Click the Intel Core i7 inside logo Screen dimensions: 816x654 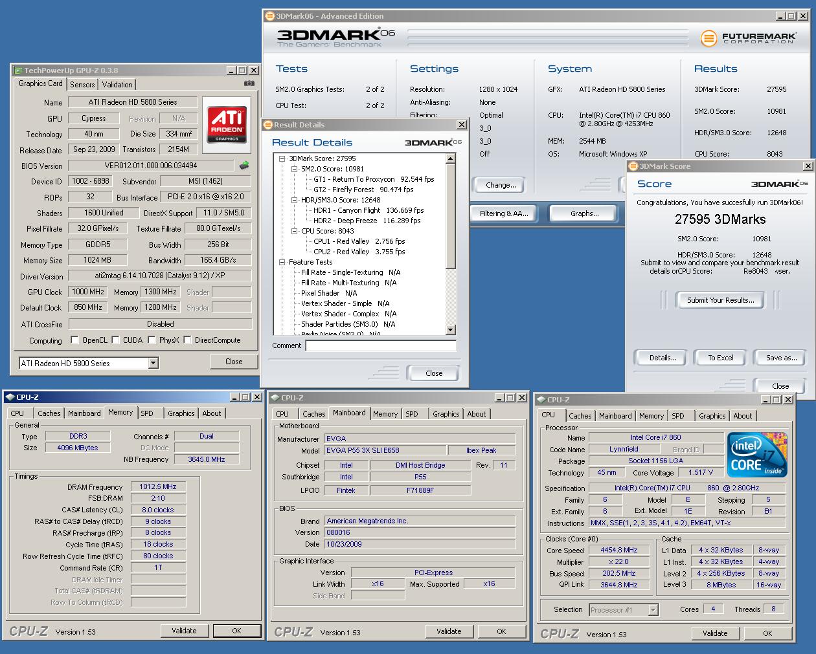pos(757,454)
